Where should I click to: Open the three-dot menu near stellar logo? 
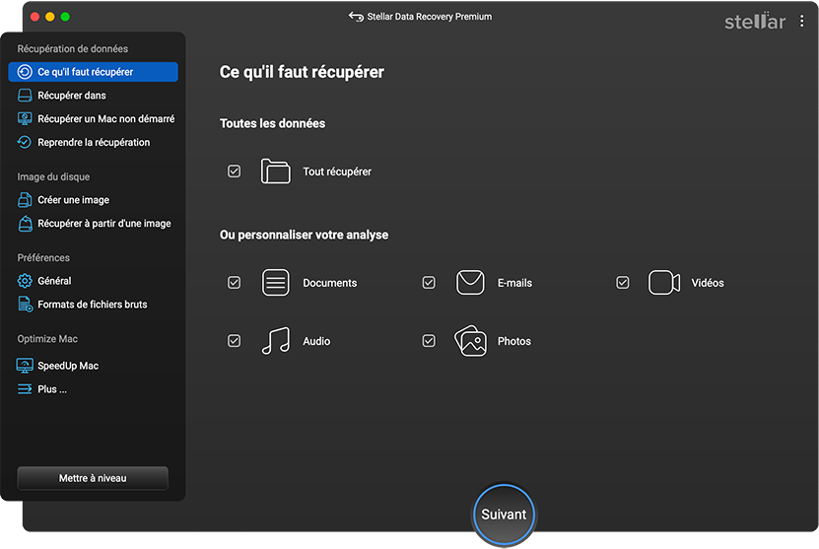pos(802,21)
